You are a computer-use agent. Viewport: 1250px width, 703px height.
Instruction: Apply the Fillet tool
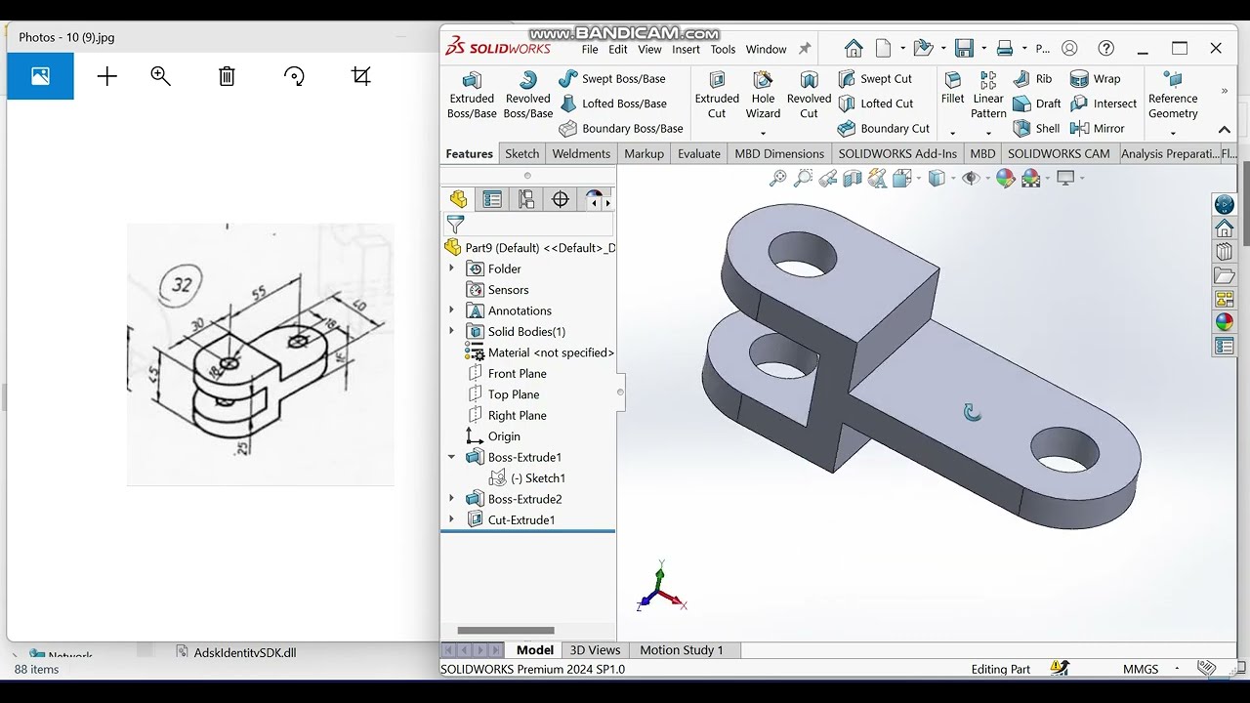pos(953,88)
